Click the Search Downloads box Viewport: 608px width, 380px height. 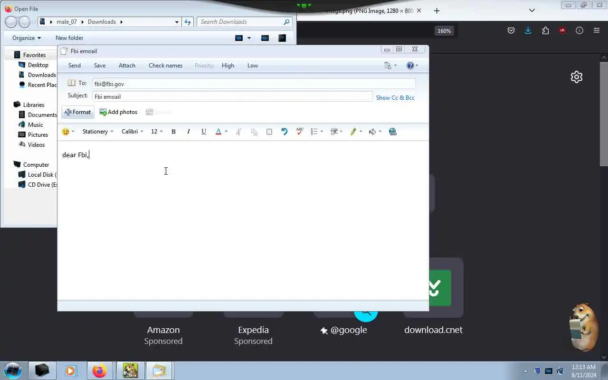point(244,22)
